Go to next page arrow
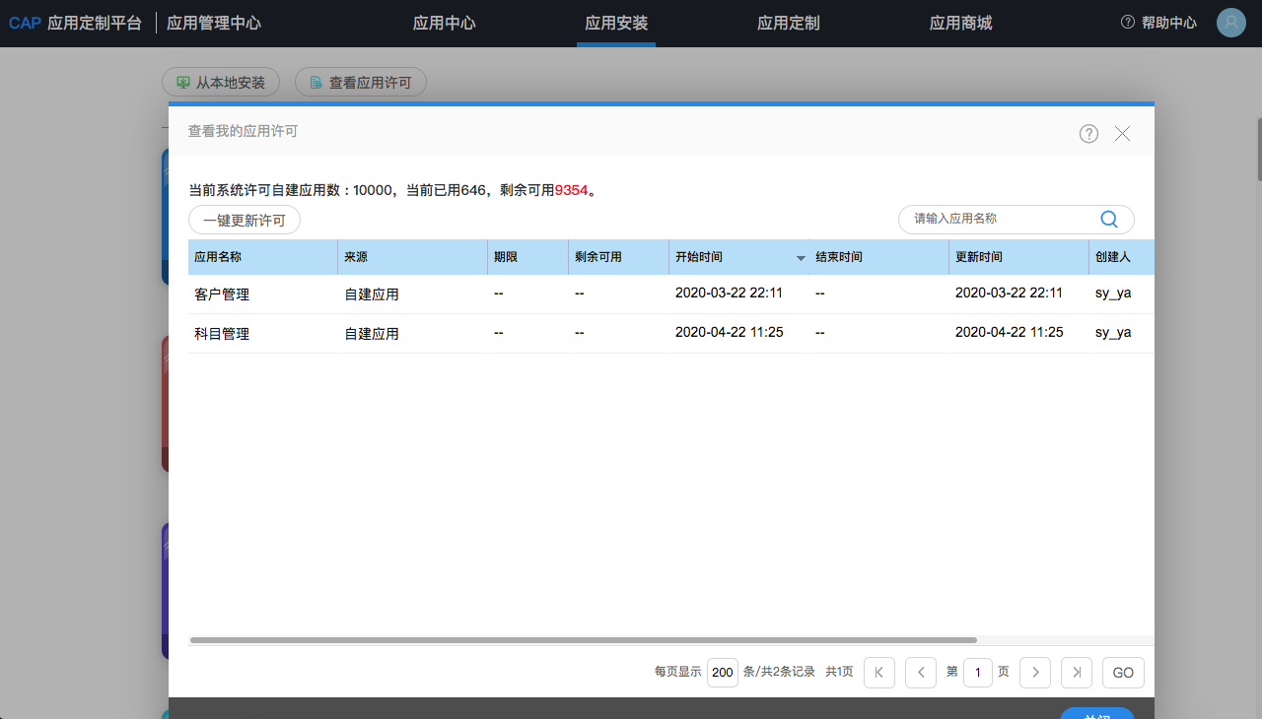The height and width of the screenshot is (719, 1262). click(x=1035, y=672)
